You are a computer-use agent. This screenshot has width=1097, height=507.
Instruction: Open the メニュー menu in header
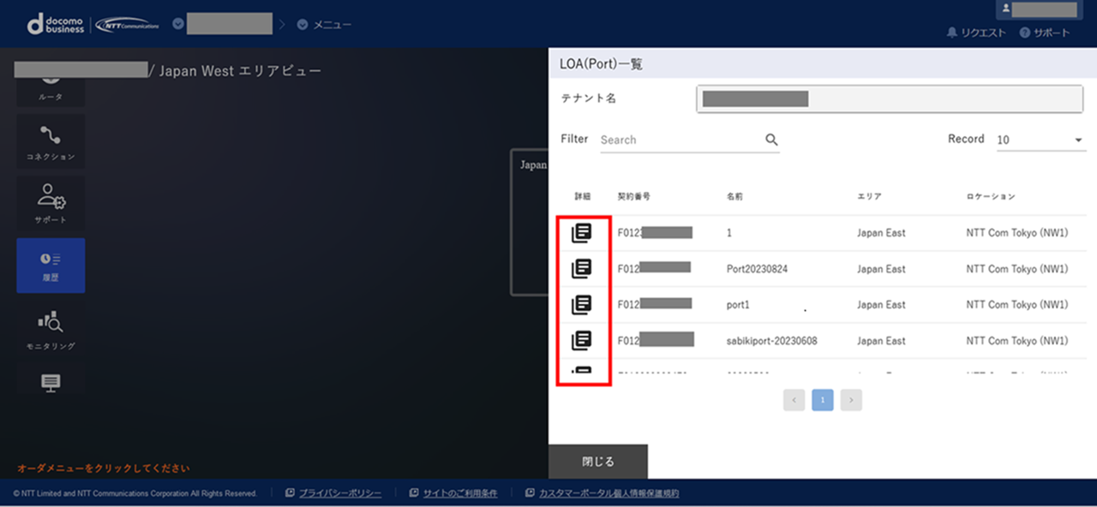point(325,25)
